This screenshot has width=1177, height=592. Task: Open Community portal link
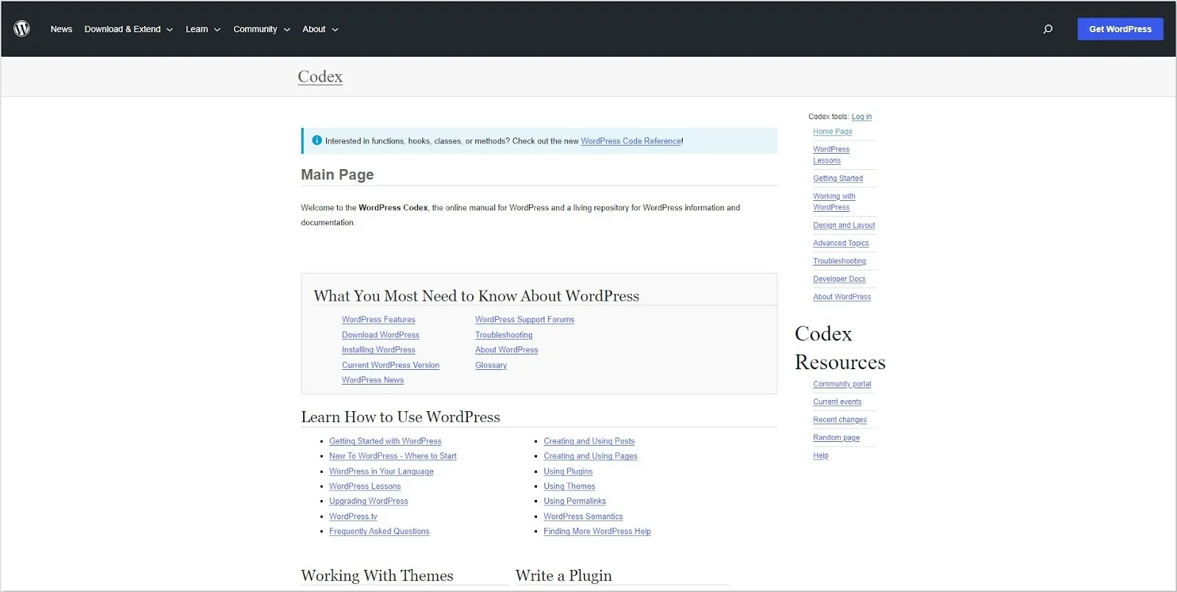pyautogui.click(x=842, y=384)
